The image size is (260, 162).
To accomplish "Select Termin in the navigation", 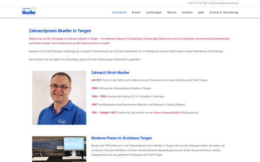I will pyautogui.click(x=172, y=13).
